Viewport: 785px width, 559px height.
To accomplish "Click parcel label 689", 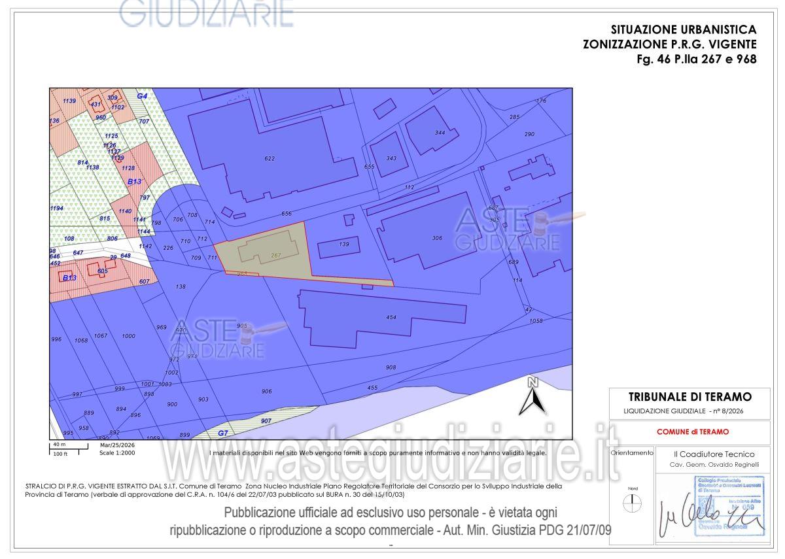I will (x=513, y=262).
